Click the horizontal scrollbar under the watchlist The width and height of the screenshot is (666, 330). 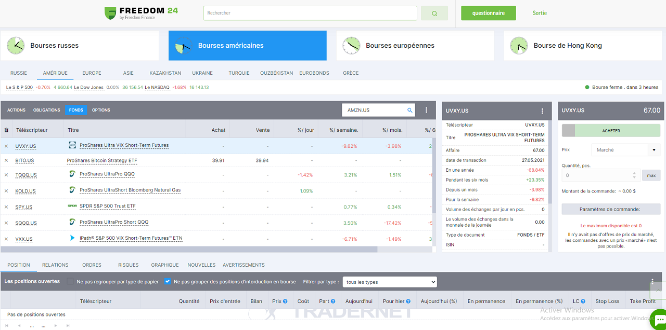tap(189, 249)
